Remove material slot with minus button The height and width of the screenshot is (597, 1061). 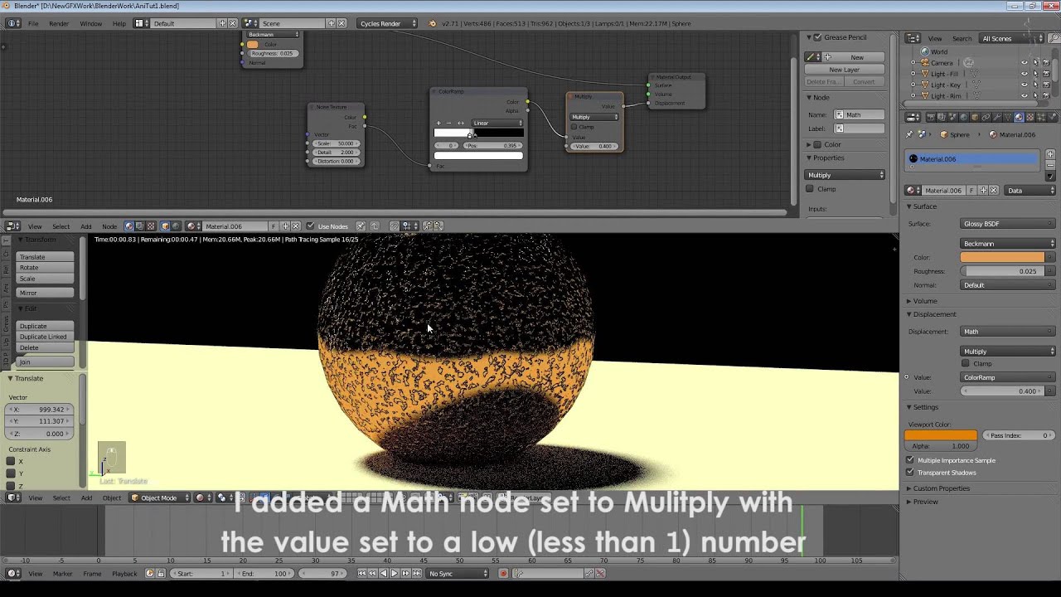1050,165
